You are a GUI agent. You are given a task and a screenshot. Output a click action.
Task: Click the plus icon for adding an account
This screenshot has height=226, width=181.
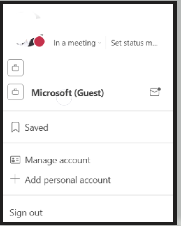tap(15, 179)
